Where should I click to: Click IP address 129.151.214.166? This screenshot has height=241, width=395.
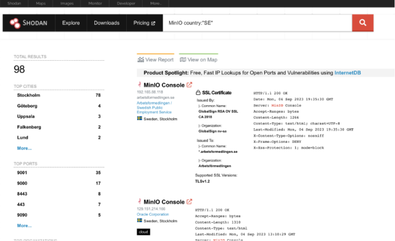click(x=151, y=209)
